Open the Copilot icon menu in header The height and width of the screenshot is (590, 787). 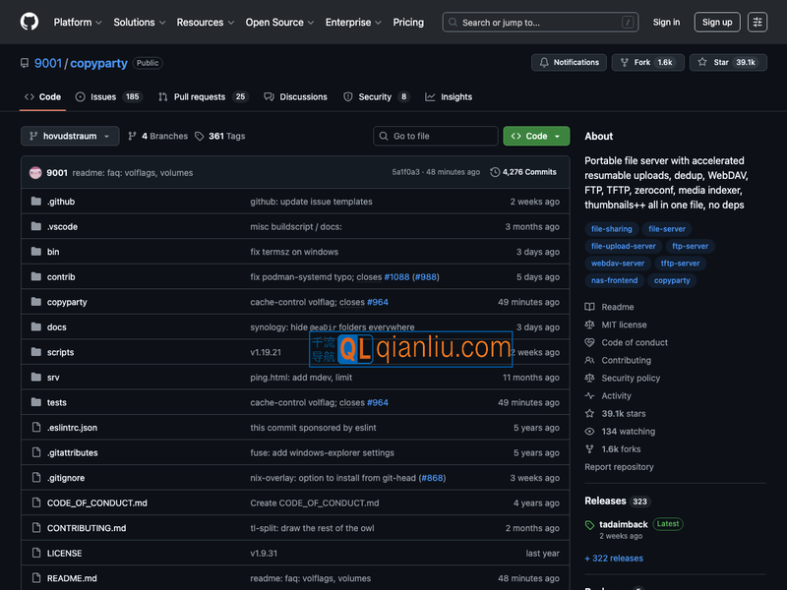pos(757,22)
